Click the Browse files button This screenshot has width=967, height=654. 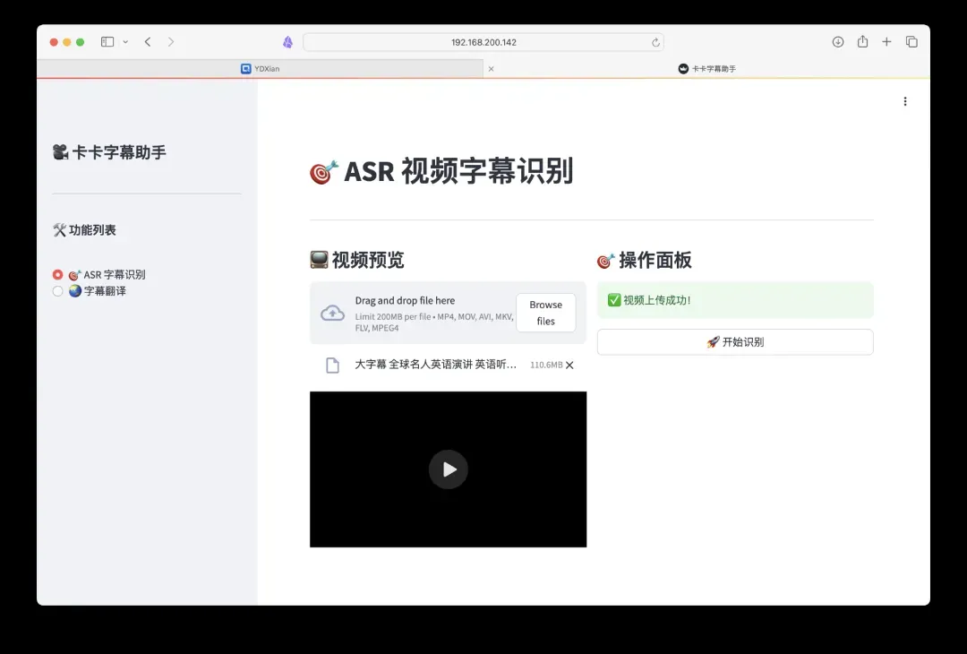[545, 313]
